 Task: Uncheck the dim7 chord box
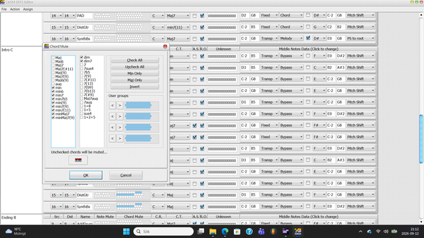(x=81, y=61)
